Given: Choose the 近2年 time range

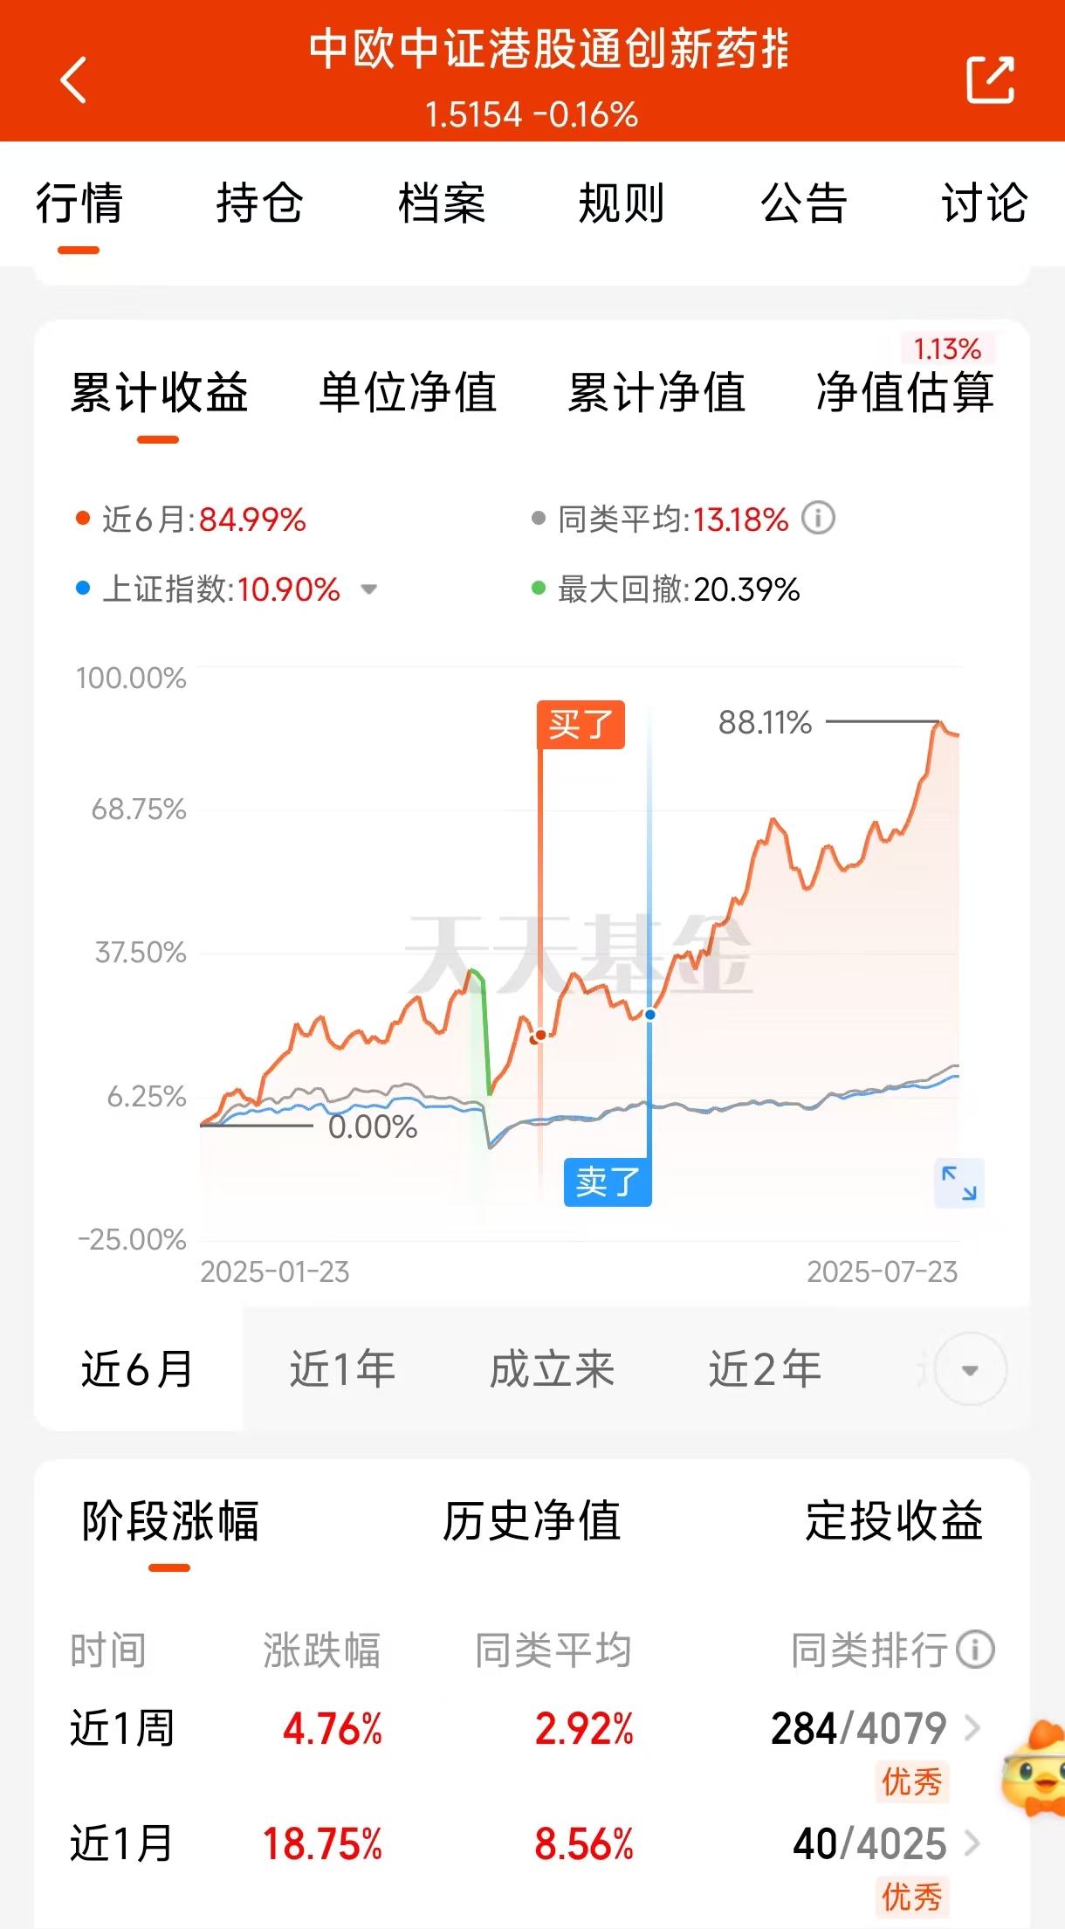Looking at the screenshot, I should pos(765,1369).
